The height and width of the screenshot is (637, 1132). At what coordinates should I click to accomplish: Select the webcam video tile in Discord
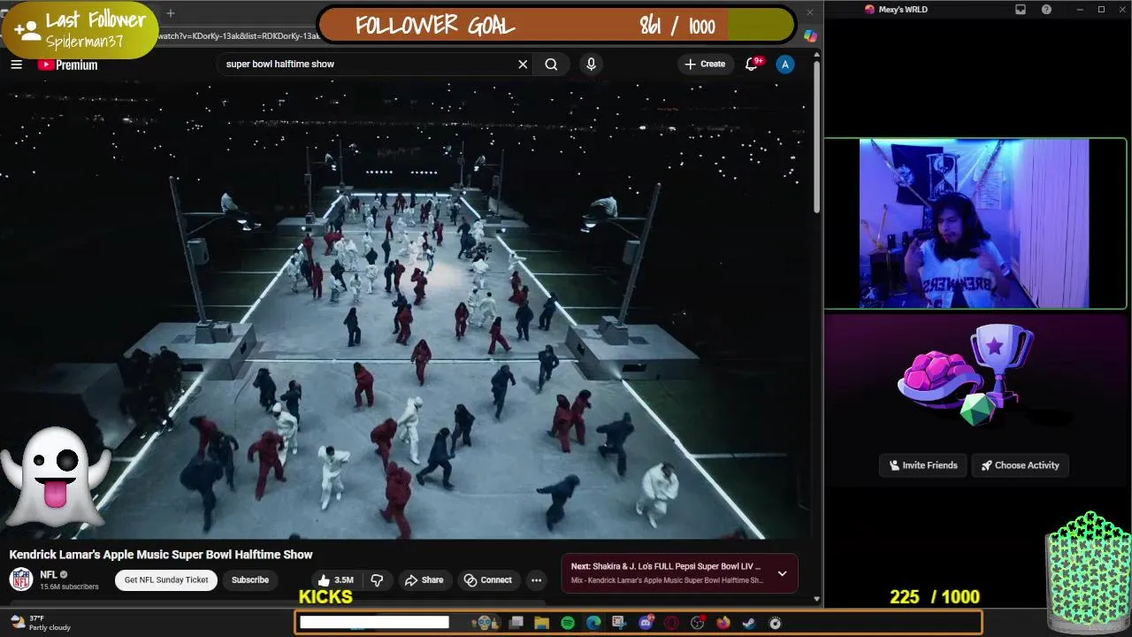pyautogui.click(x=975, y=224)
